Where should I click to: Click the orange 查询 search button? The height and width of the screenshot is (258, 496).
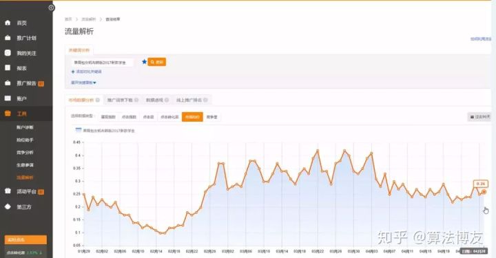157,62
